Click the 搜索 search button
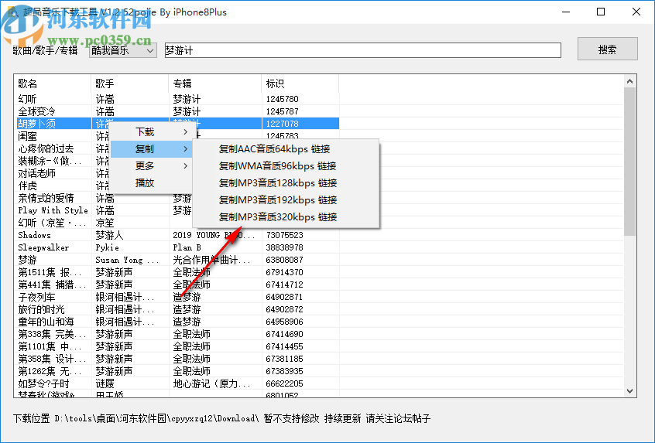The image size is (655, 443). point(607,49)
